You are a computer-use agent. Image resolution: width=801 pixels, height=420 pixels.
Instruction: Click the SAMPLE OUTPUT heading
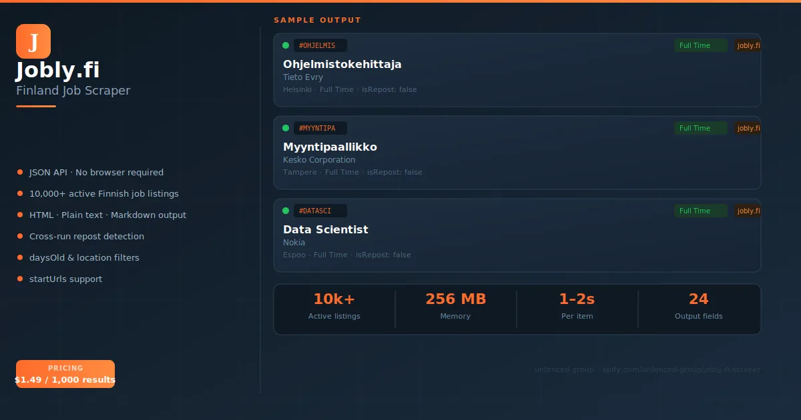tap(318, 20)
